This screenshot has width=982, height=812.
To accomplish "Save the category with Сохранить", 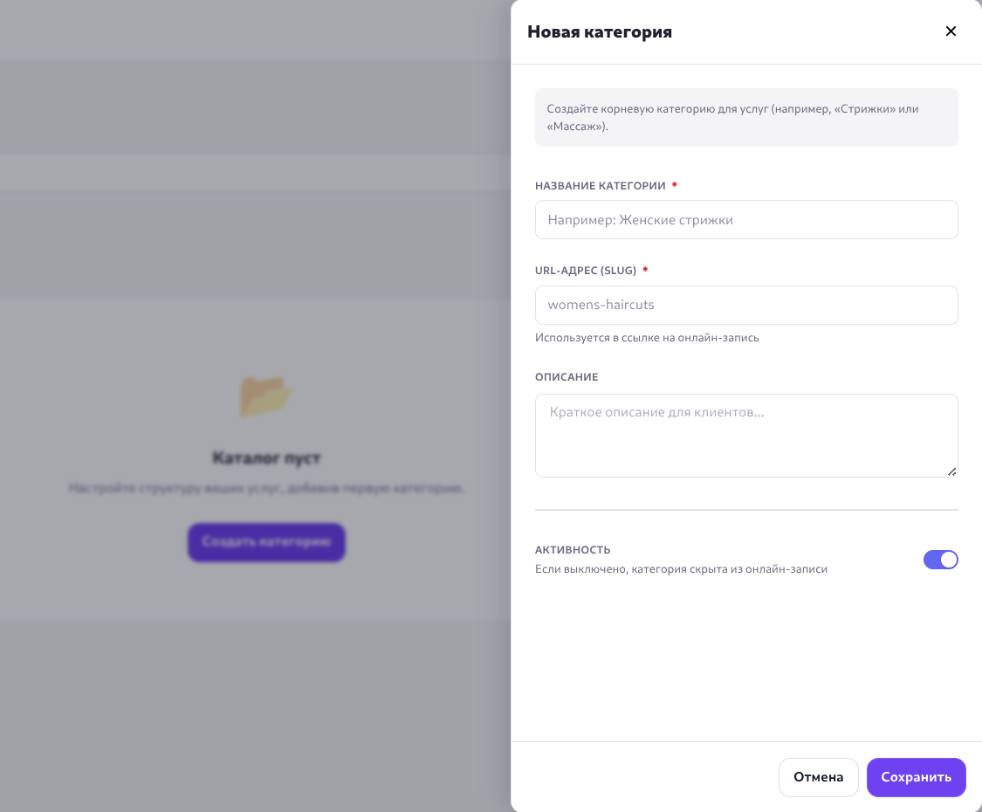I will pos(916,777).
